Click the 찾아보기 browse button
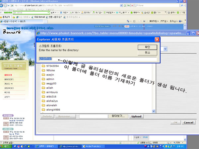Viewport: 199px width, 149px height. 118,116
